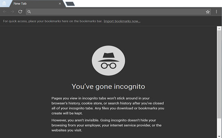The image size is (222, 138).
Task: Open a new tab with the new tab button
Action: 70,4
